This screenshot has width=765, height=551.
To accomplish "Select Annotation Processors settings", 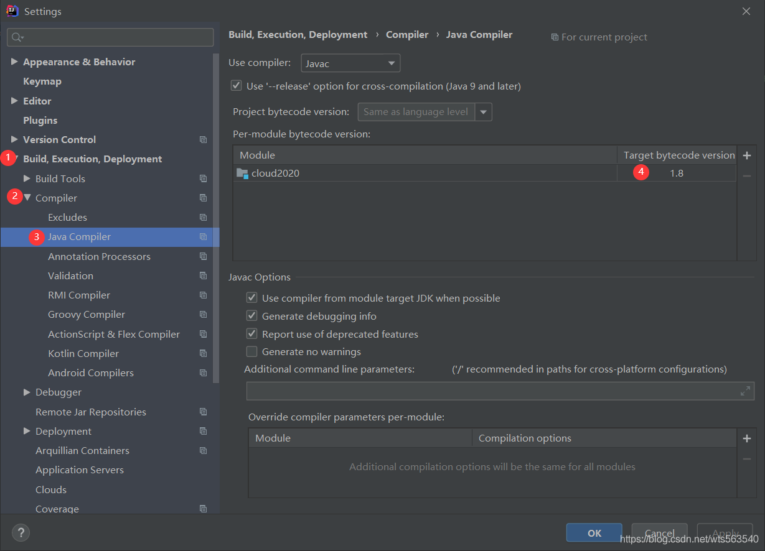I will pyautogui.click(x=100, y=256).
